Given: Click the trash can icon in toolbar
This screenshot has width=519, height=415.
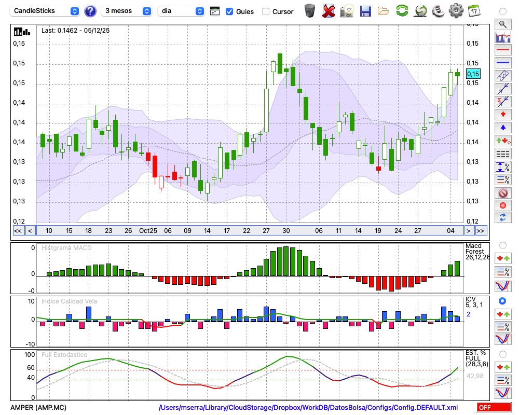Looking at the screenshot, I should point(310,10).
